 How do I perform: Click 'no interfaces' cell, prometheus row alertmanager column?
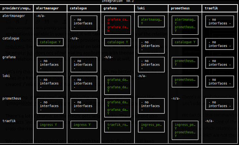point(50,106)
